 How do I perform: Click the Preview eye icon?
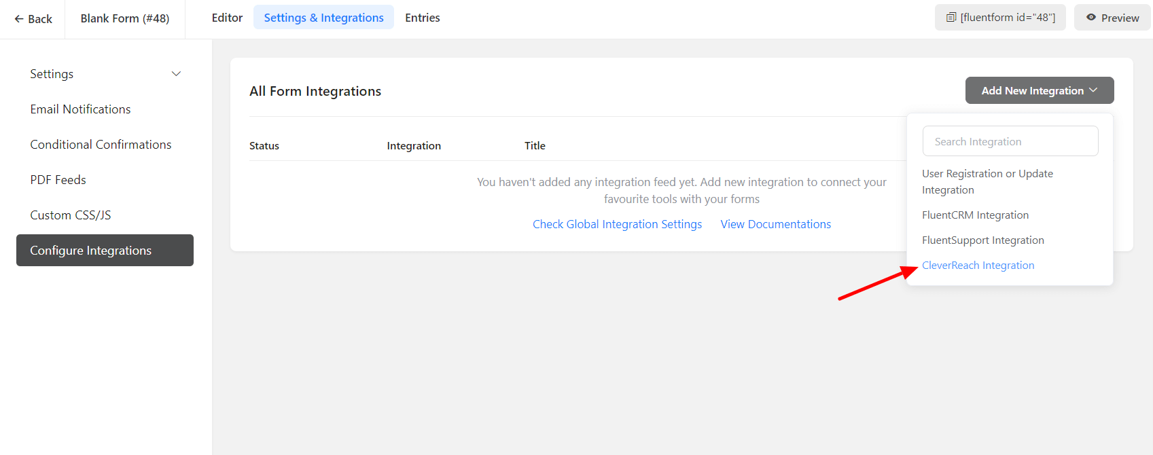click(x=1091, y=18)
